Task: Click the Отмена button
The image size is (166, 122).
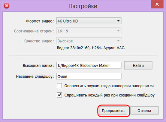Action: 144,111
